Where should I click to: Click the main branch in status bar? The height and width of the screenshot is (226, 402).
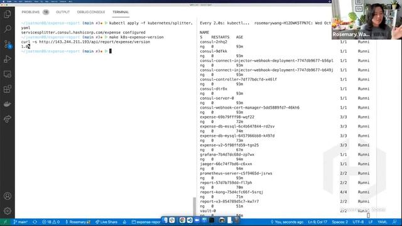[21, 222]
